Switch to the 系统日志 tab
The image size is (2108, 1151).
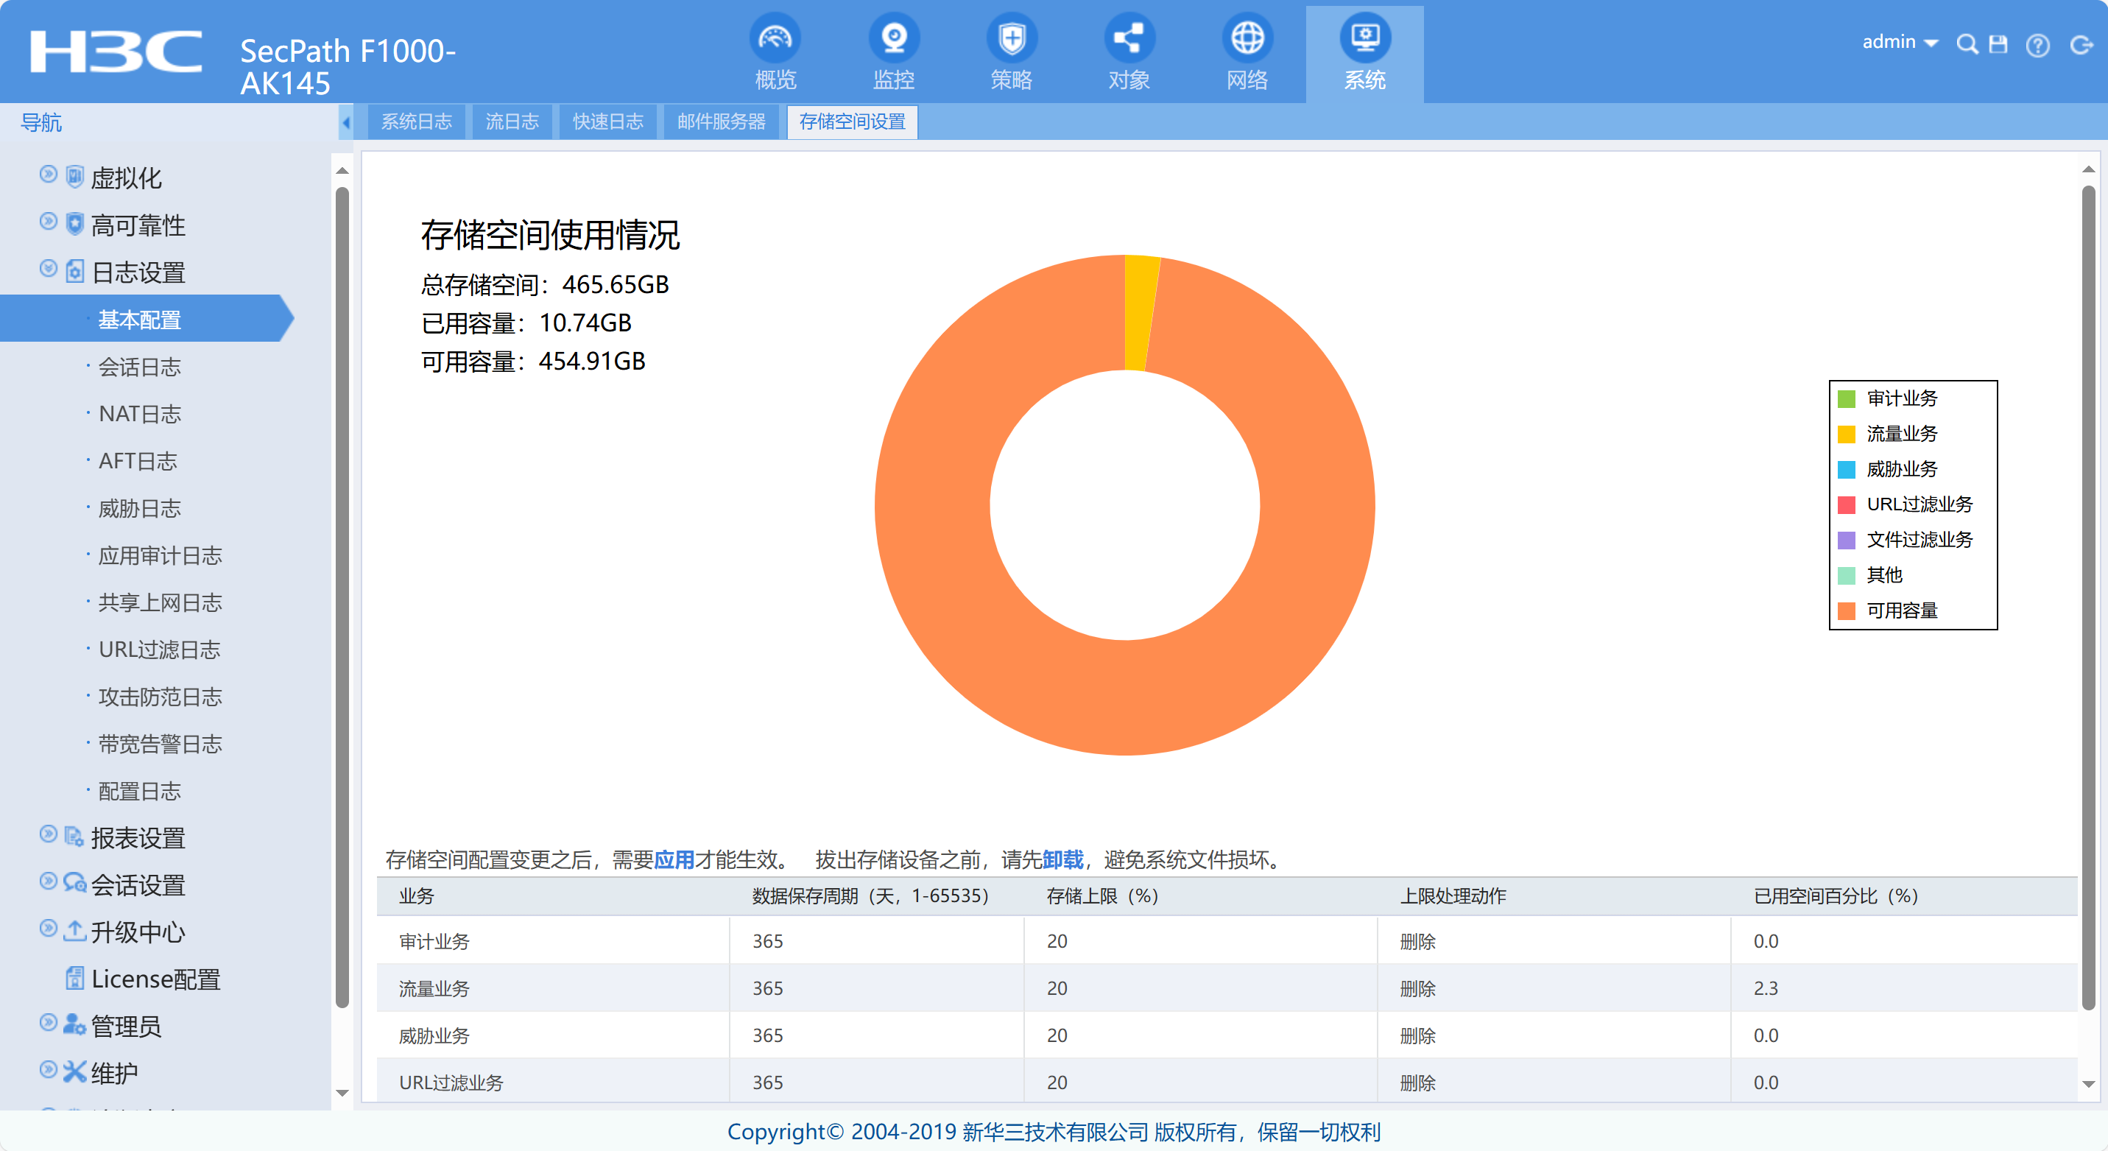coord(416,122)
